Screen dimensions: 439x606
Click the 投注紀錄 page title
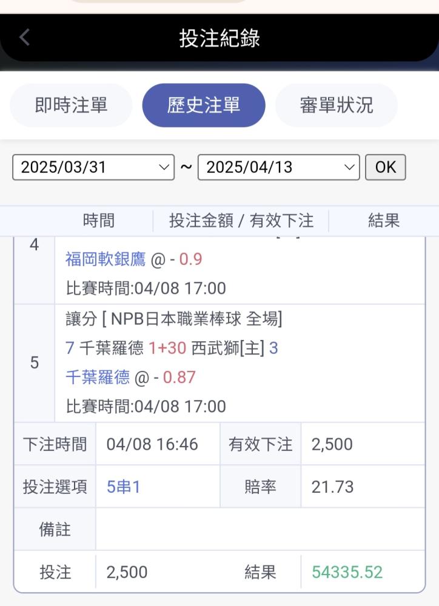tap(219, 38)
